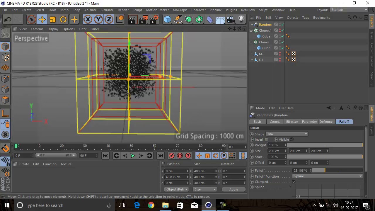Toggle Autokeying button

click(180, 156)
